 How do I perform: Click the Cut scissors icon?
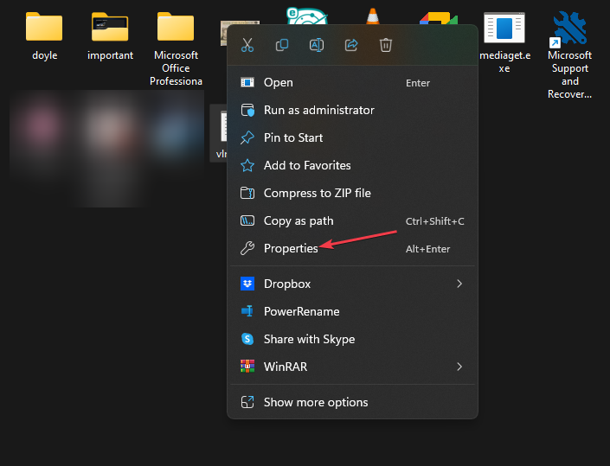pyautogui.click(x=247, y=45)
